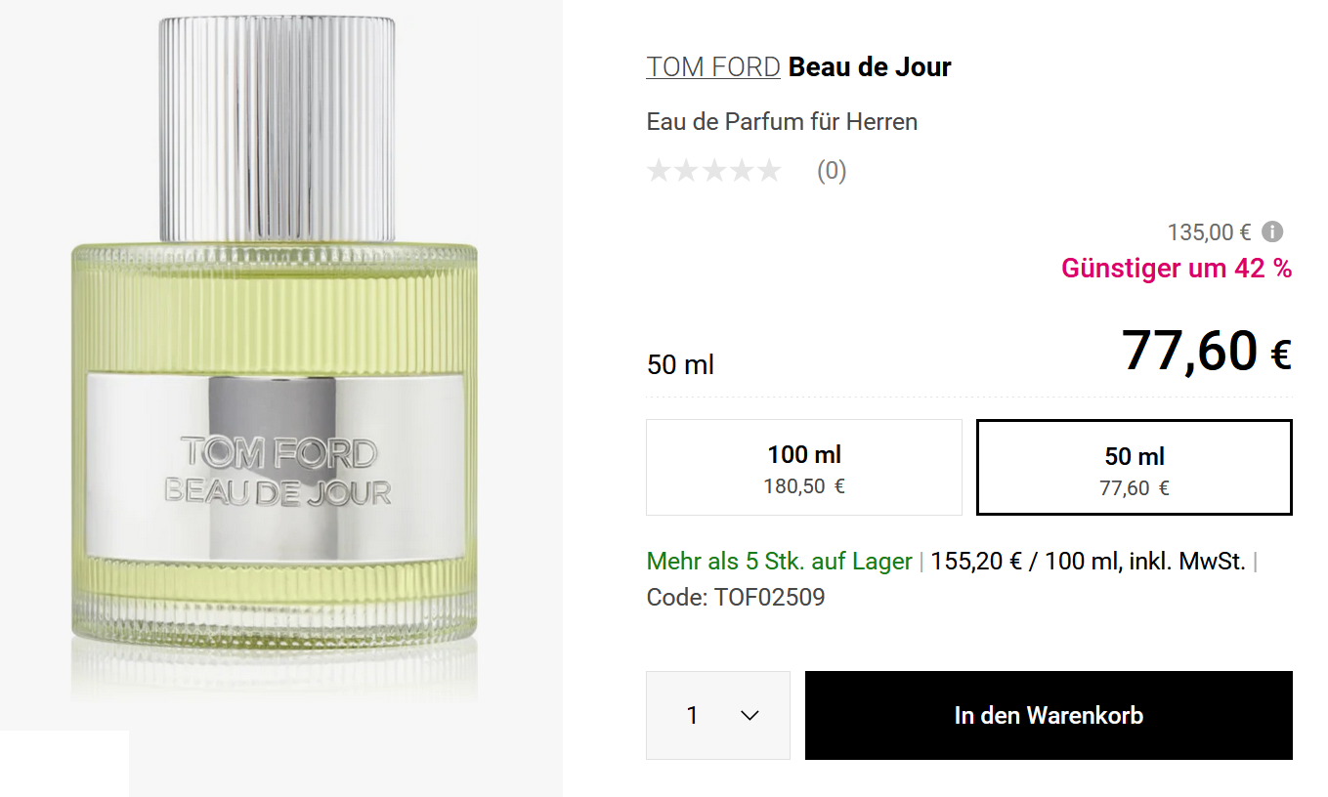This screenshot has width=1328, height=797.
Task: Click the info icon beside 135,00 €
Action: coord(1271,232)
